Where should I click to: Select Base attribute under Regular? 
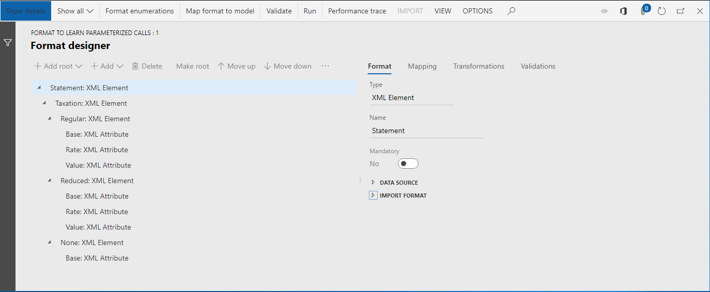[x=194, y=134]
